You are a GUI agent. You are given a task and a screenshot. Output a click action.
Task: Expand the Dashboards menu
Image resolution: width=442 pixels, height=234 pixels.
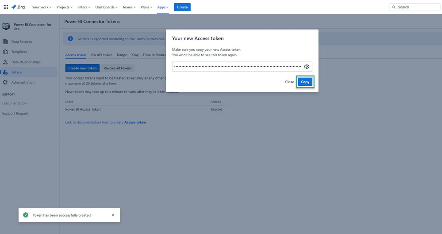point(106,7)
